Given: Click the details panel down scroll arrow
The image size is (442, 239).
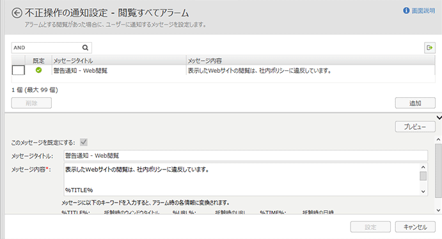Looking at the screenshot, I should (x=438, y=210).
